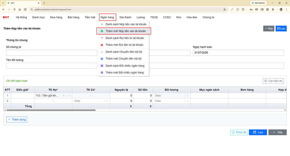The height and width of the screenshot is (156, 290).
Task: Expand the TK Nợ dropdown in row 1
Action: [69, 96]
